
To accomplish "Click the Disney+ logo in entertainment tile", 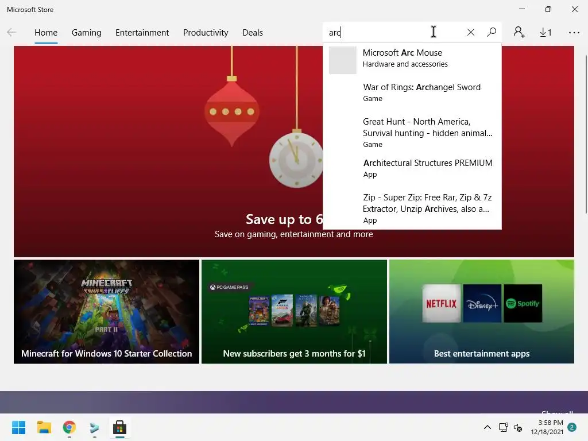I will (x=482, y=303).
